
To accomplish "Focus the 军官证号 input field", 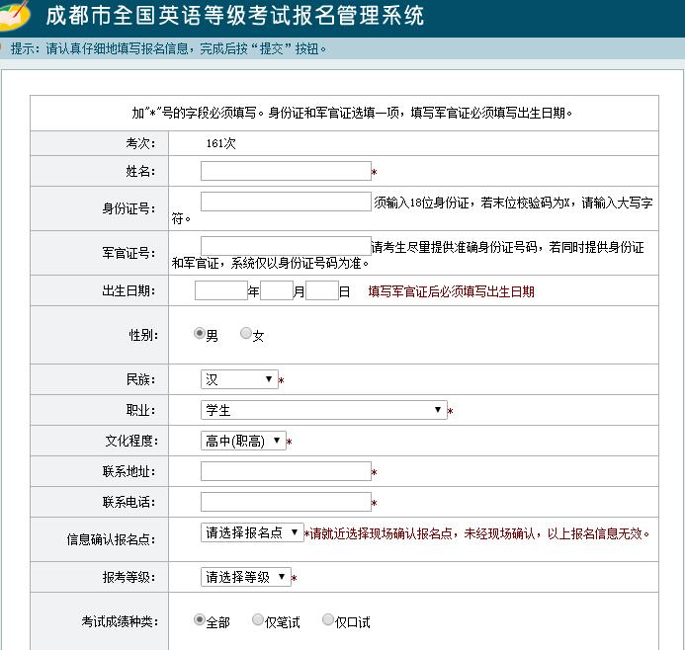I will 286,246.
